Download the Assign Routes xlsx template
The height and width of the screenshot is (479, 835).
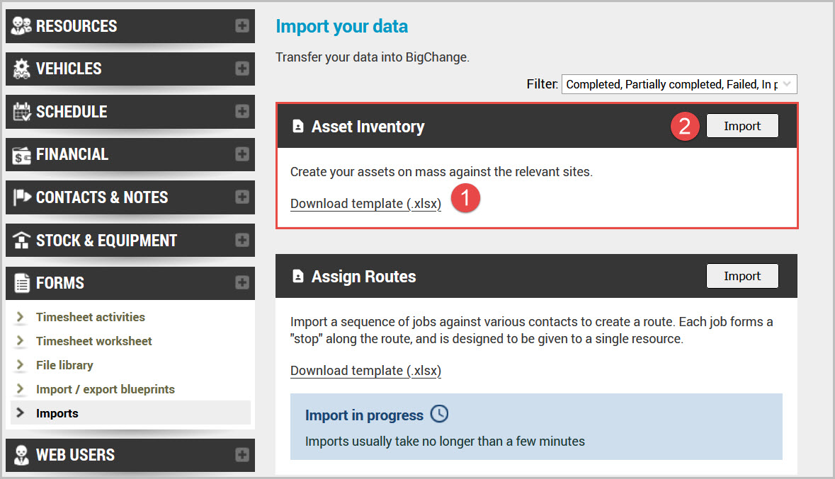365,371
